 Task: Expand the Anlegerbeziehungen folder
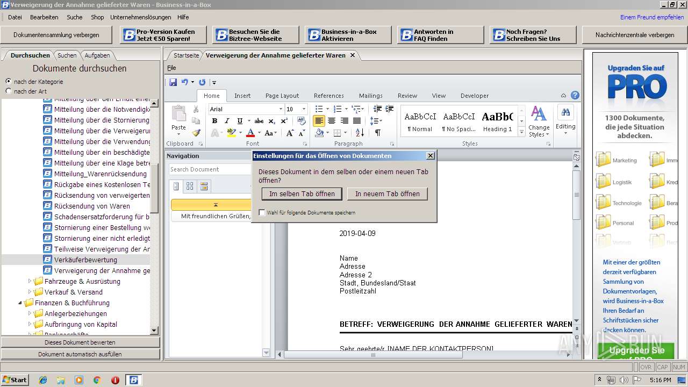click(x=30, y=313)
